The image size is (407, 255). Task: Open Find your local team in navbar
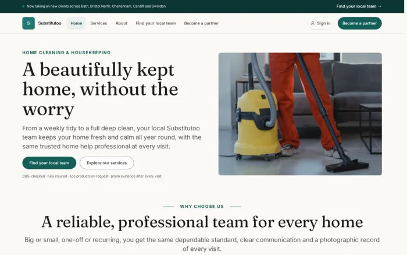[156, 23]
